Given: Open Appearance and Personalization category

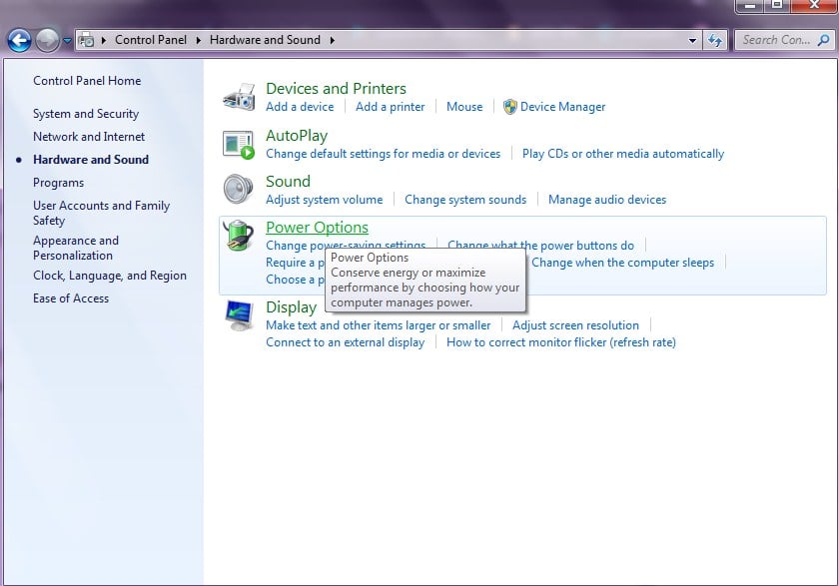Looking at the screenshot, I should click(76, 249).
